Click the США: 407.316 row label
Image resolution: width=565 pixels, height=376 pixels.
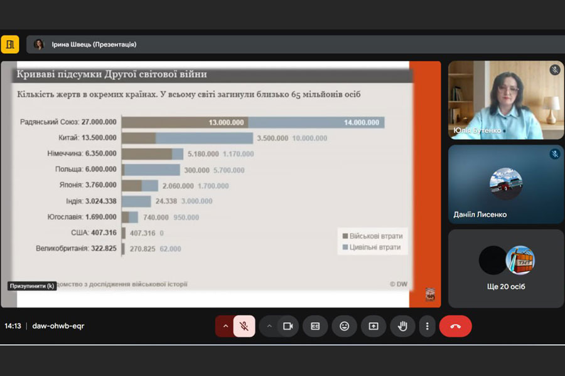tap(94, 232)
